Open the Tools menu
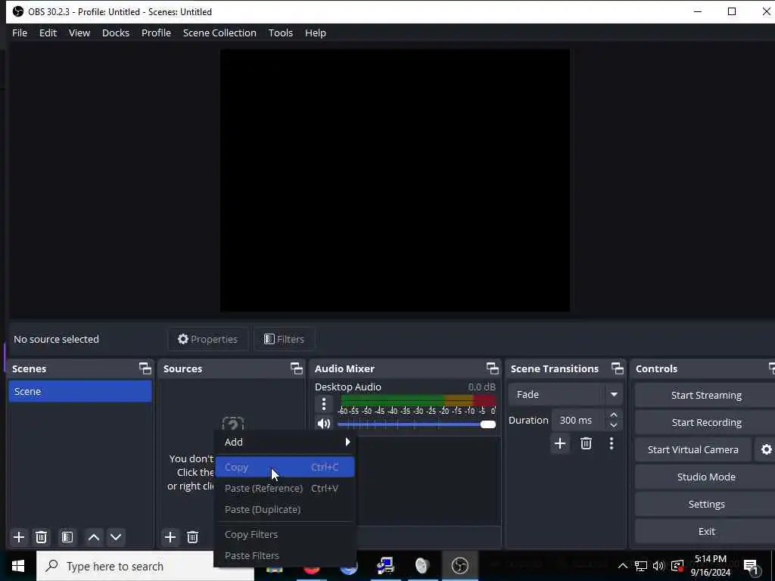This screenshot has width=775, height=581. (x=281, y=33)
